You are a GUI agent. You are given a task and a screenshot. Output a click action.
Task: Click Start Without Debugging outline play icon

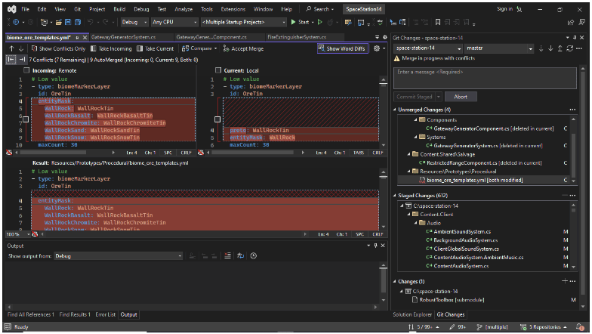(320, 23)
